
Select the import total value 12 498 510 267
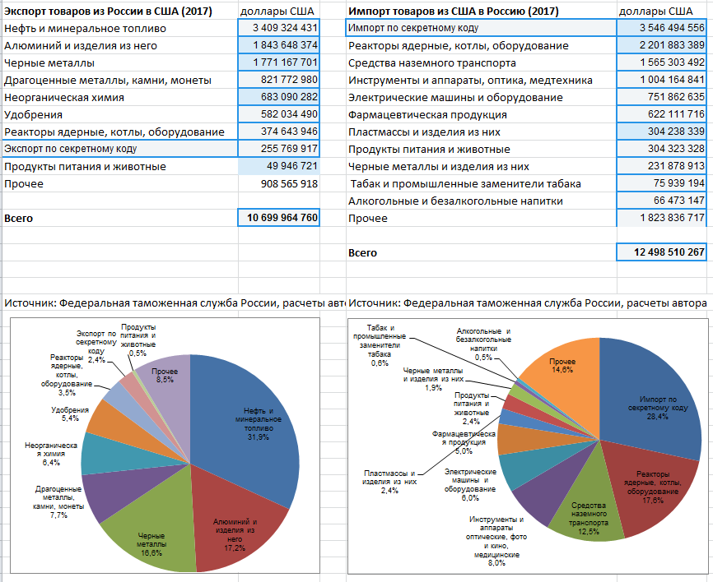661,252
